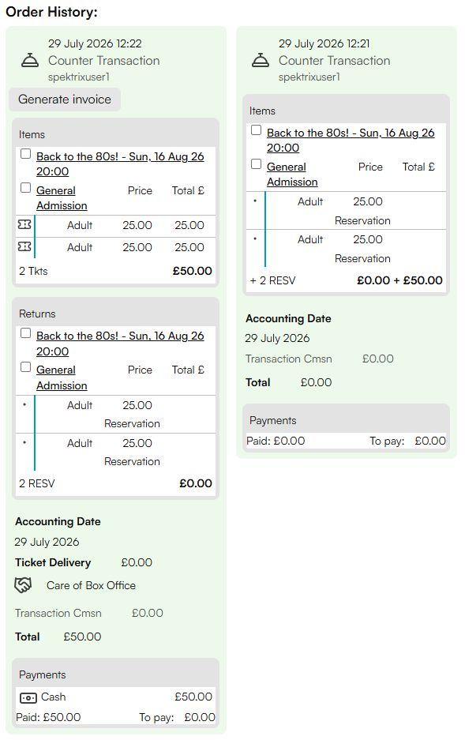Open Back to the 80s! link in 12:22 Items
Viewport: 465px width, 740px height.
[x=120, y=163]
